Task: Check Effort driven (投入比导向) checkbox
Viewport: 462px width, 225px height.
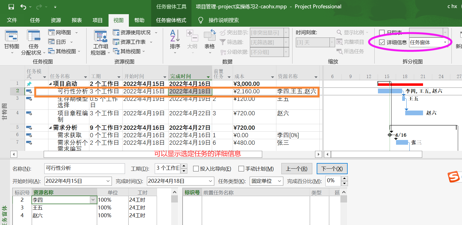Action: point(196,169)
